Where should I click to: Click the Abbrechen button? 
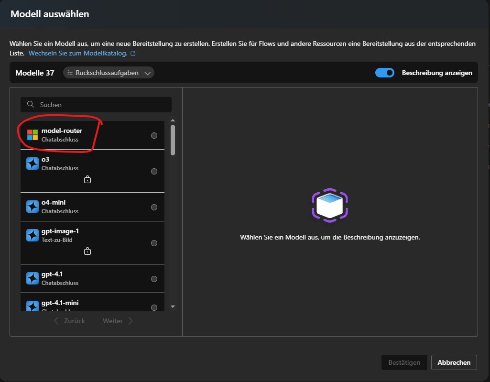(x=454, y=362)
